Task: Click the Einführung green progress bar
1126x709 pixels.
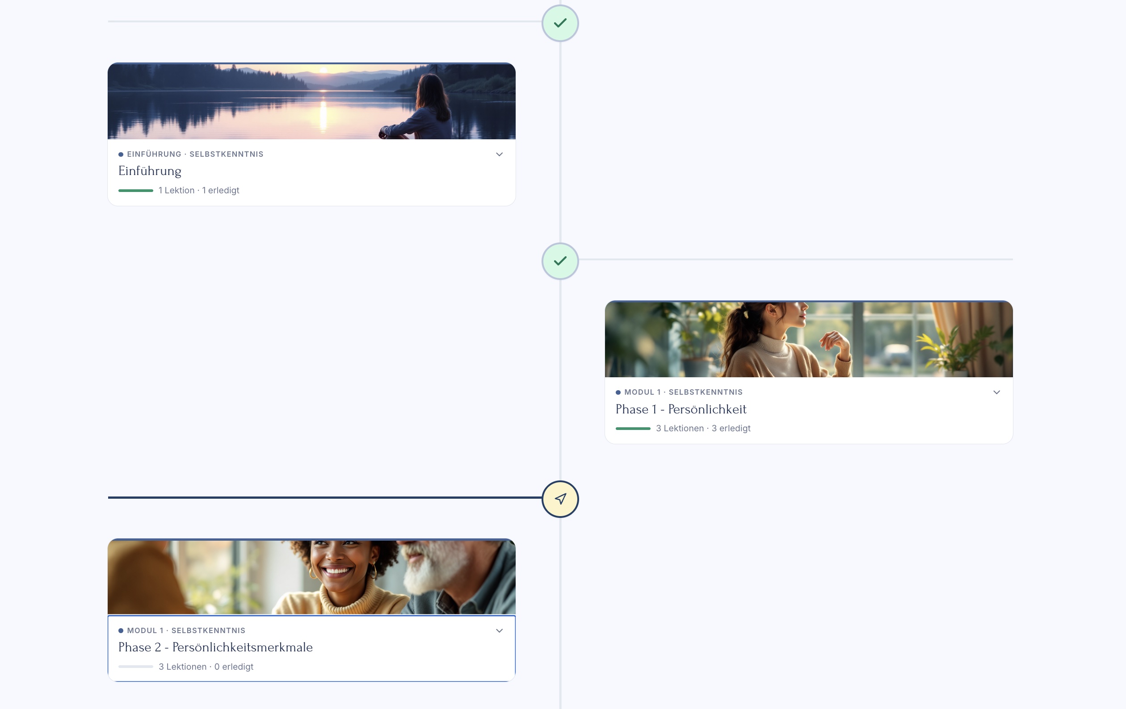Action: tap(135, 191)
